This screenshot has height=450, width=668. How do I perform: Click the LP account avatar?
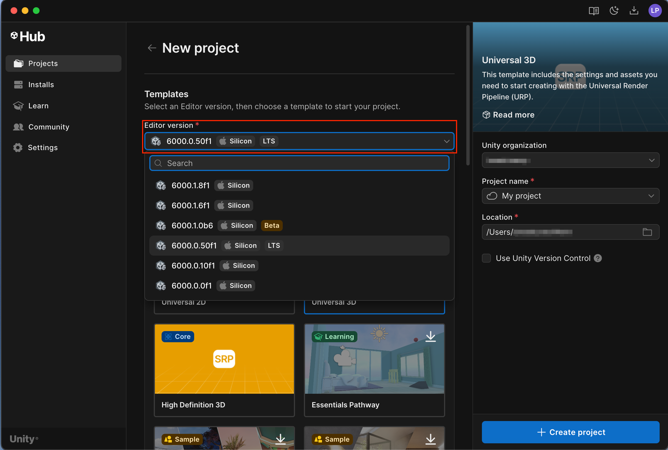point(655,11)
